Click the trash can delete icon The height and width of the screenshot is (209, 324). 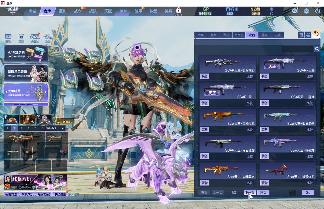pos(301,35)
